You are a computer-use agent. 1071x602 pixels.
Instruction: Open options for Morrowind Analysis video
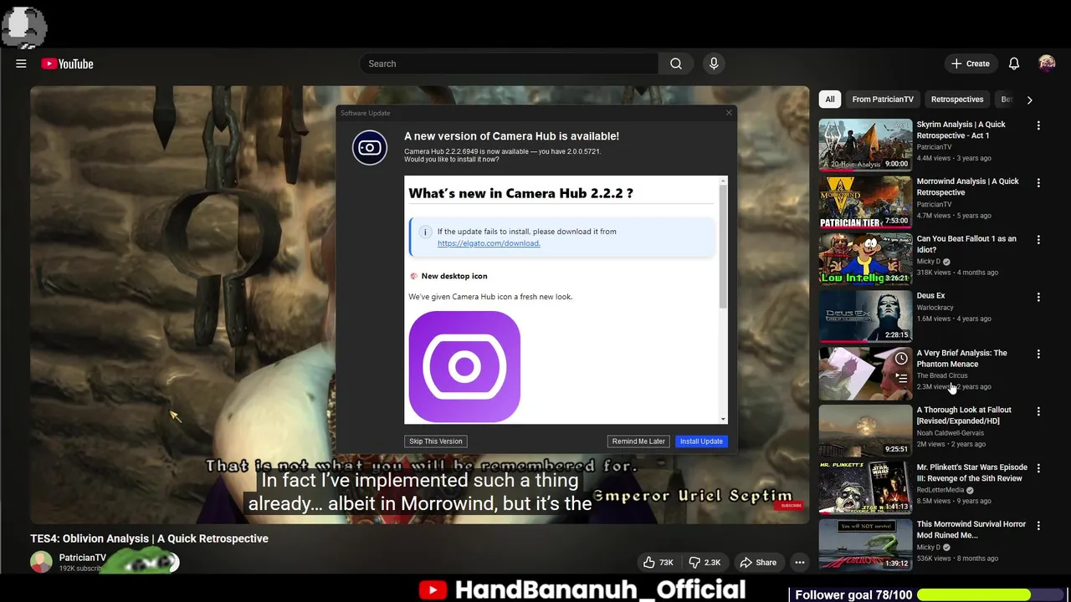[x=1038, y=182]
